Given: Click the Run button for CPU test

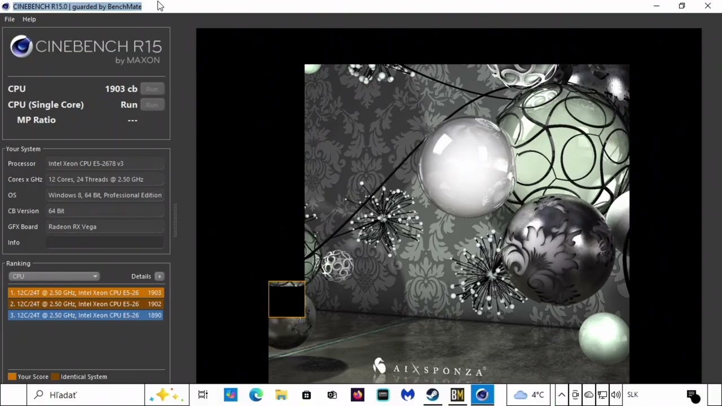Looking at the screenshot, I should tap(152, 89).
